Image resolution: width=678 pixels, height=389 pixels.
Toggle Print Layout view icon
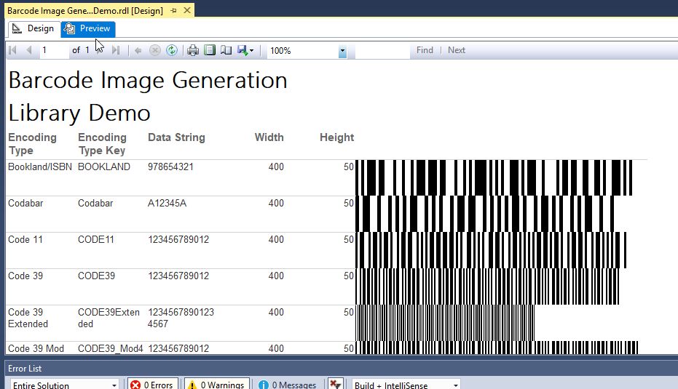[210, 50]
